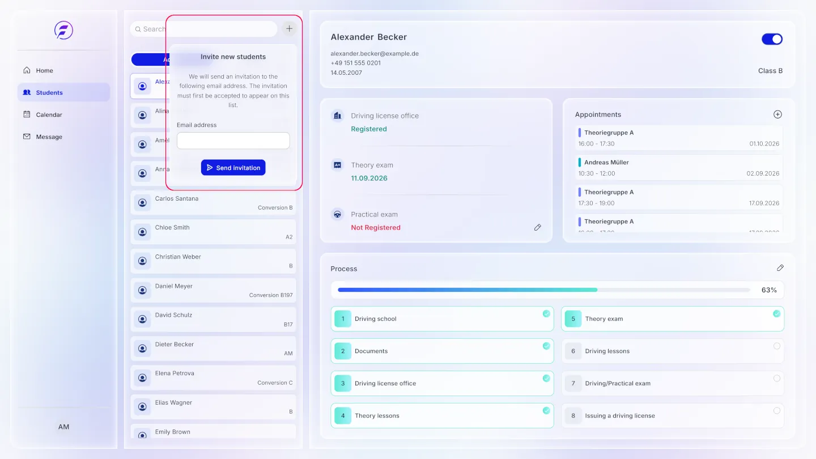This screenshot has height=459, width=816.
Task: Click into the Email address field
Action: (233, 141)
